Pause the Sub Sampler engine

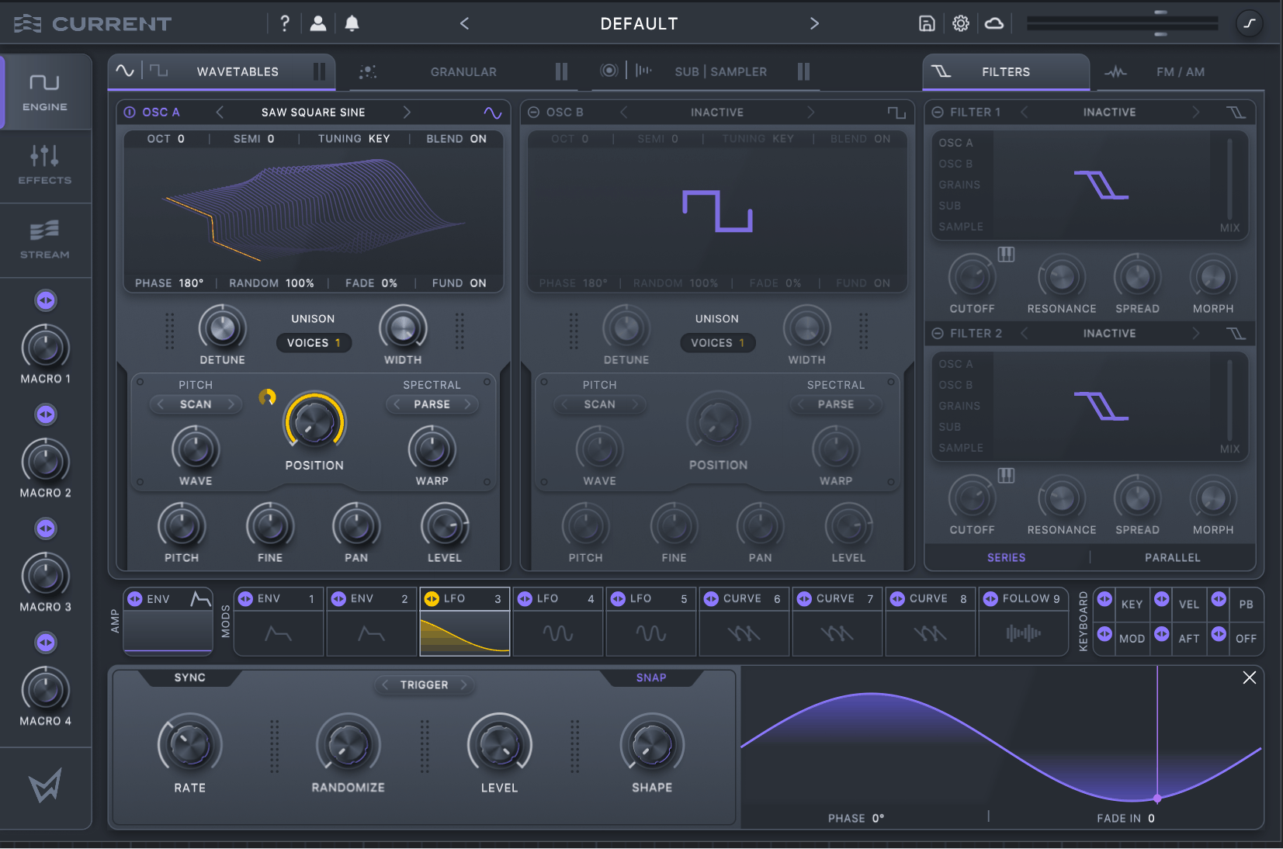click(803, 71)
